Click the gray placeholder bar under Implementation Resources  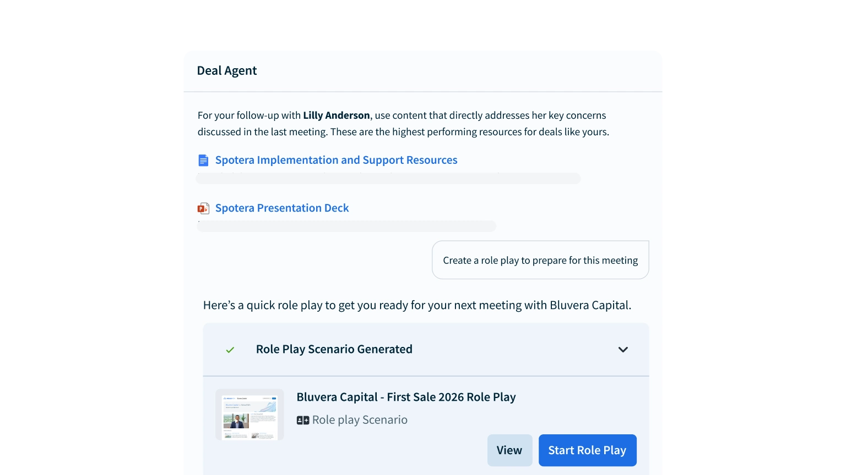(388, 178)
